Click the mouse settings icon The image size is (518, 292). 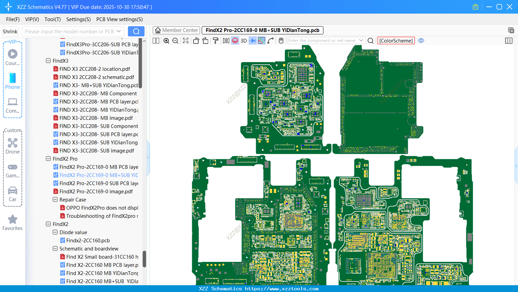(x=281, y=41)
